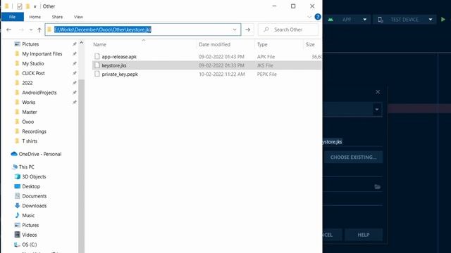Click the CHOOSE EXISTING... button
451x253 pixels.
(x=353, y=157)
